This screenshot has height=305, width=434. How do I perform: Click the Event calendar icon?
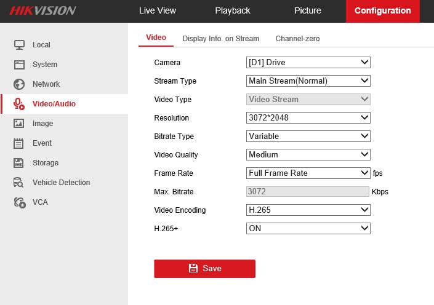(x=19, y=143)
